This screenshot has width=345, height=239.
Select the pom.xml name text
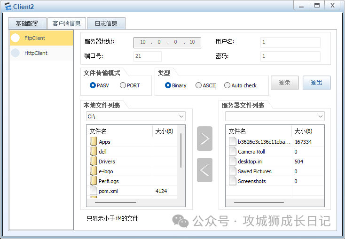point(108,191)
